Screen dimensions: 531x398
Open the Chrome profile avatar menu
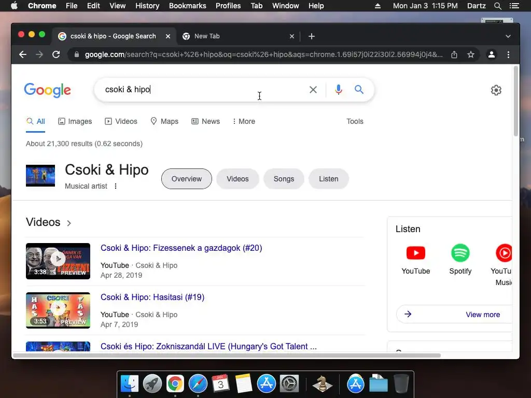[x=492, y=54]
